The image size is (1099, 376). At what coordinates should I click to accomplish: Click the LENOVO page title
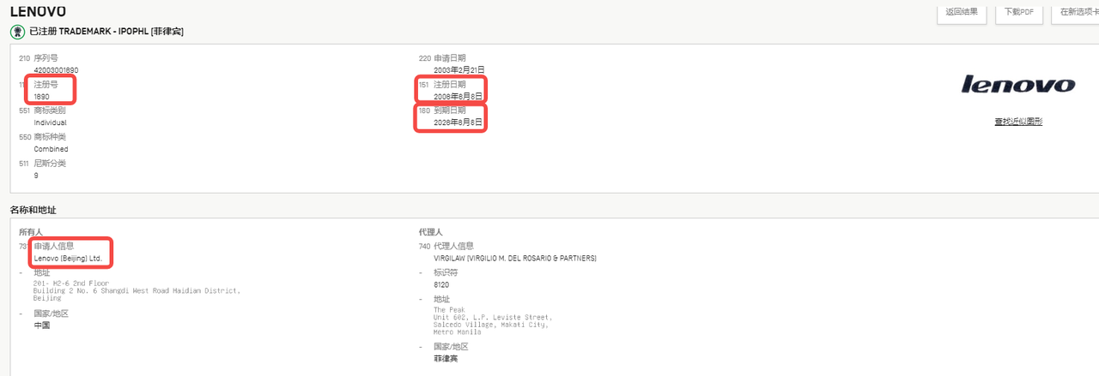coord(38,11)
